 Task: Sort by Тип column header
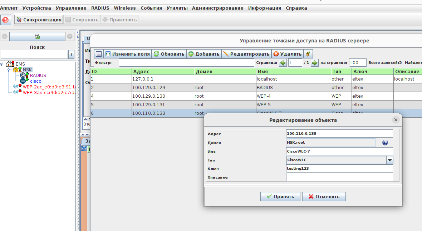(341, 71)
